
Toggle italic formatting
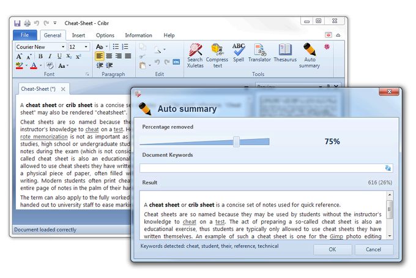pos(50,56)
